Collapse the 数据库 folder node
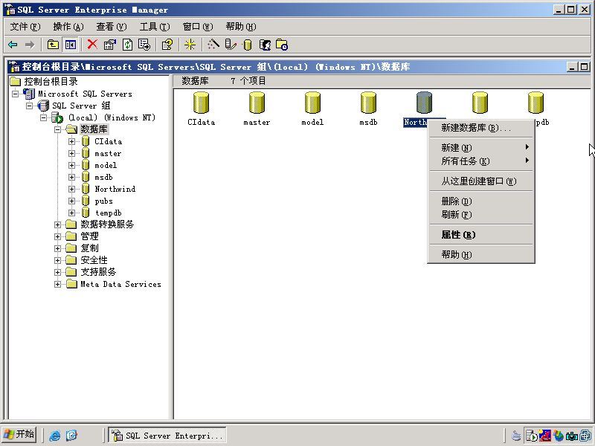This screenshot has width=595, height=446. 57,129
